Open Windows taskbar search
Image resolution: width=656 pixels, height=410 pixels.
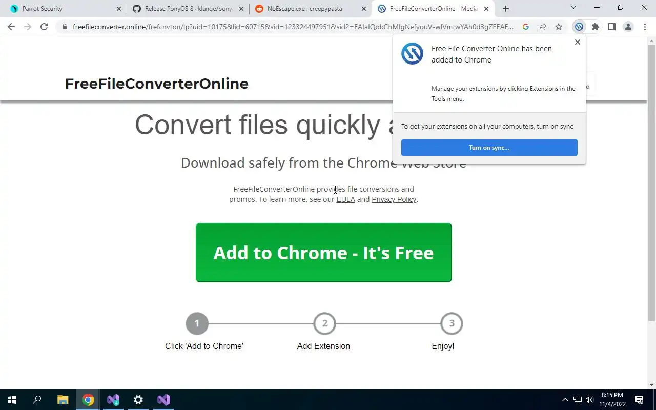click(37, 400)
